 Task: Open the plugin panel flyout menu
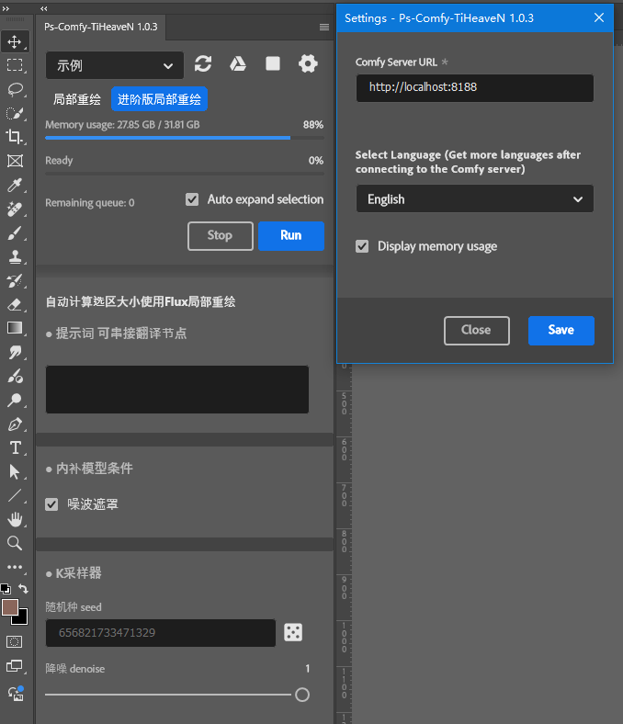click(324, 28)
